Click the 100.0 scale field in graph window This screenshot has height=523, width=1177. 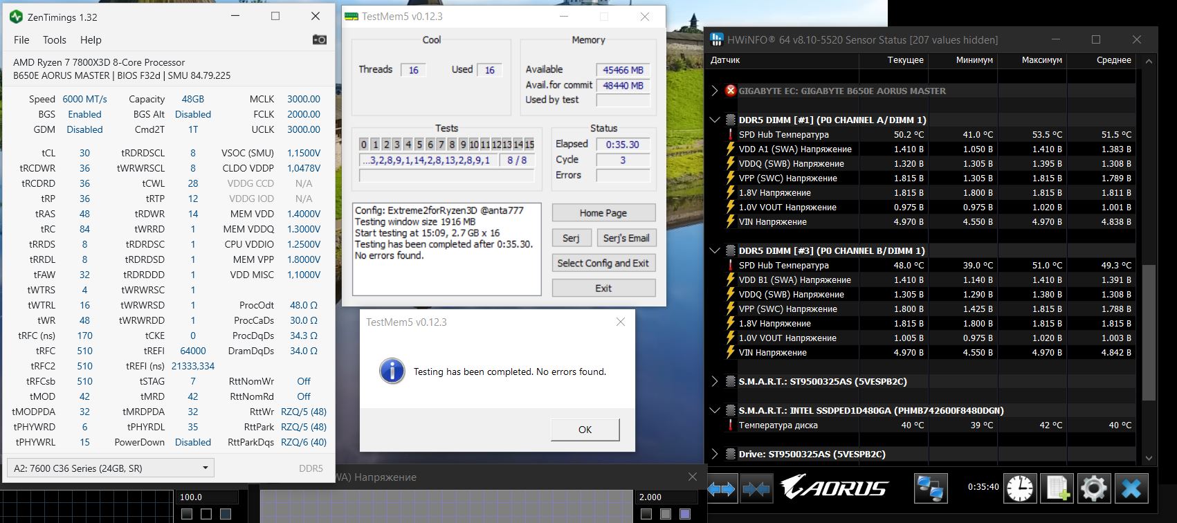pyautogui.click(x=208, y=497)
